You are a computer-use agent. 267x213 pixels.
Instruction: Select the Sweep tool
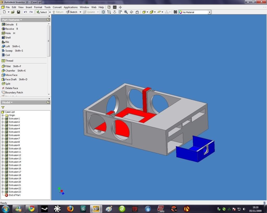coord(12,51)
